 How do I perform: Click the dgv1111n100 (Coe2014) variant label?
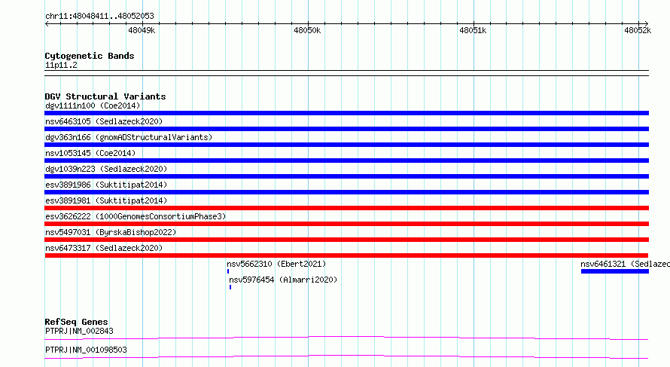tap(93, 106)
